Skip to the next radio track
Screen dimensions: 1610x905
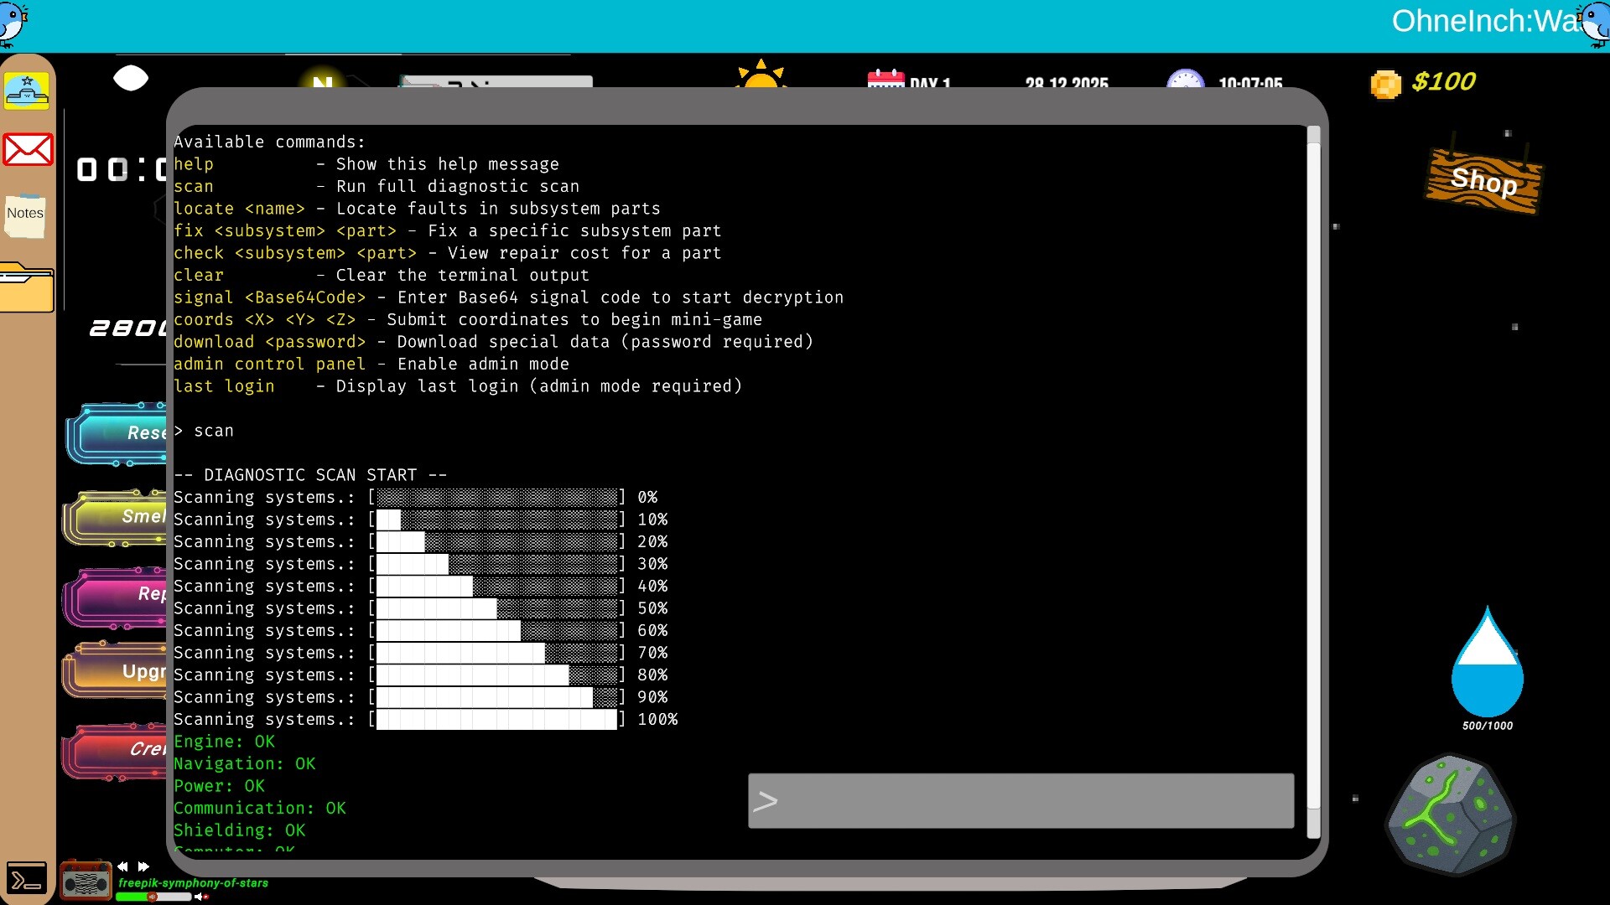143,866
